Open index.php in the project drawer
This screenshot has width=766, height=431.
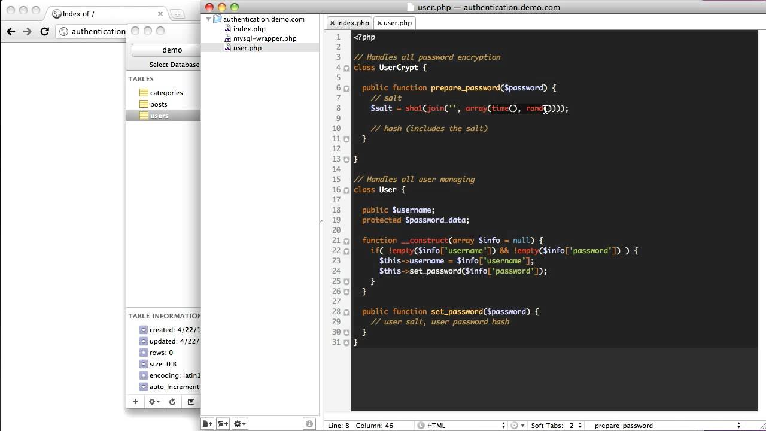249,29
